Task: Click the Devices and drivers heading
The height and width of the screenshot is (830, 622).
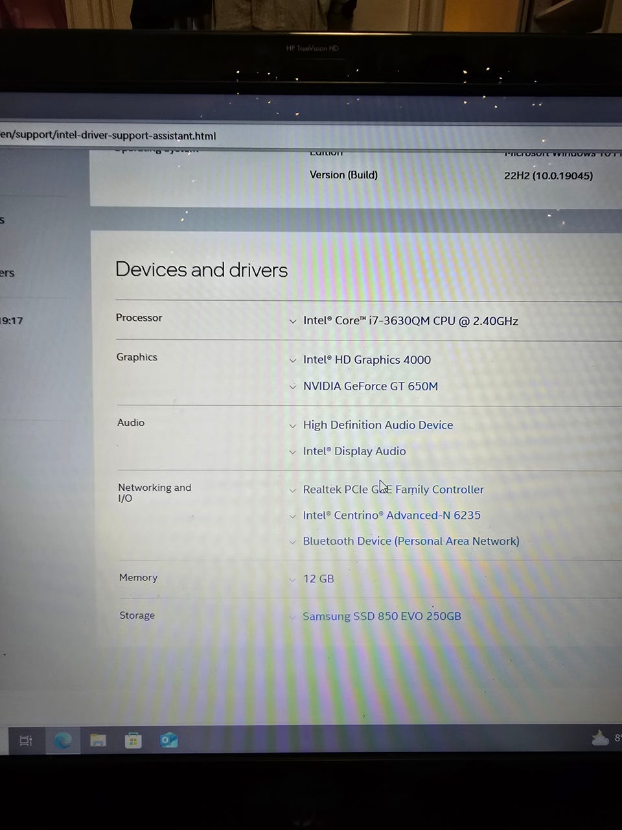Action: 202,270
